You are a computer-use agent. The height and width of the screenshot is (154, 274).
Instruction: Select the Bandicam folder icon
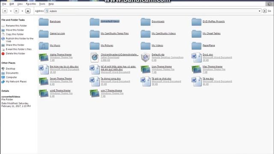(44, 22)
